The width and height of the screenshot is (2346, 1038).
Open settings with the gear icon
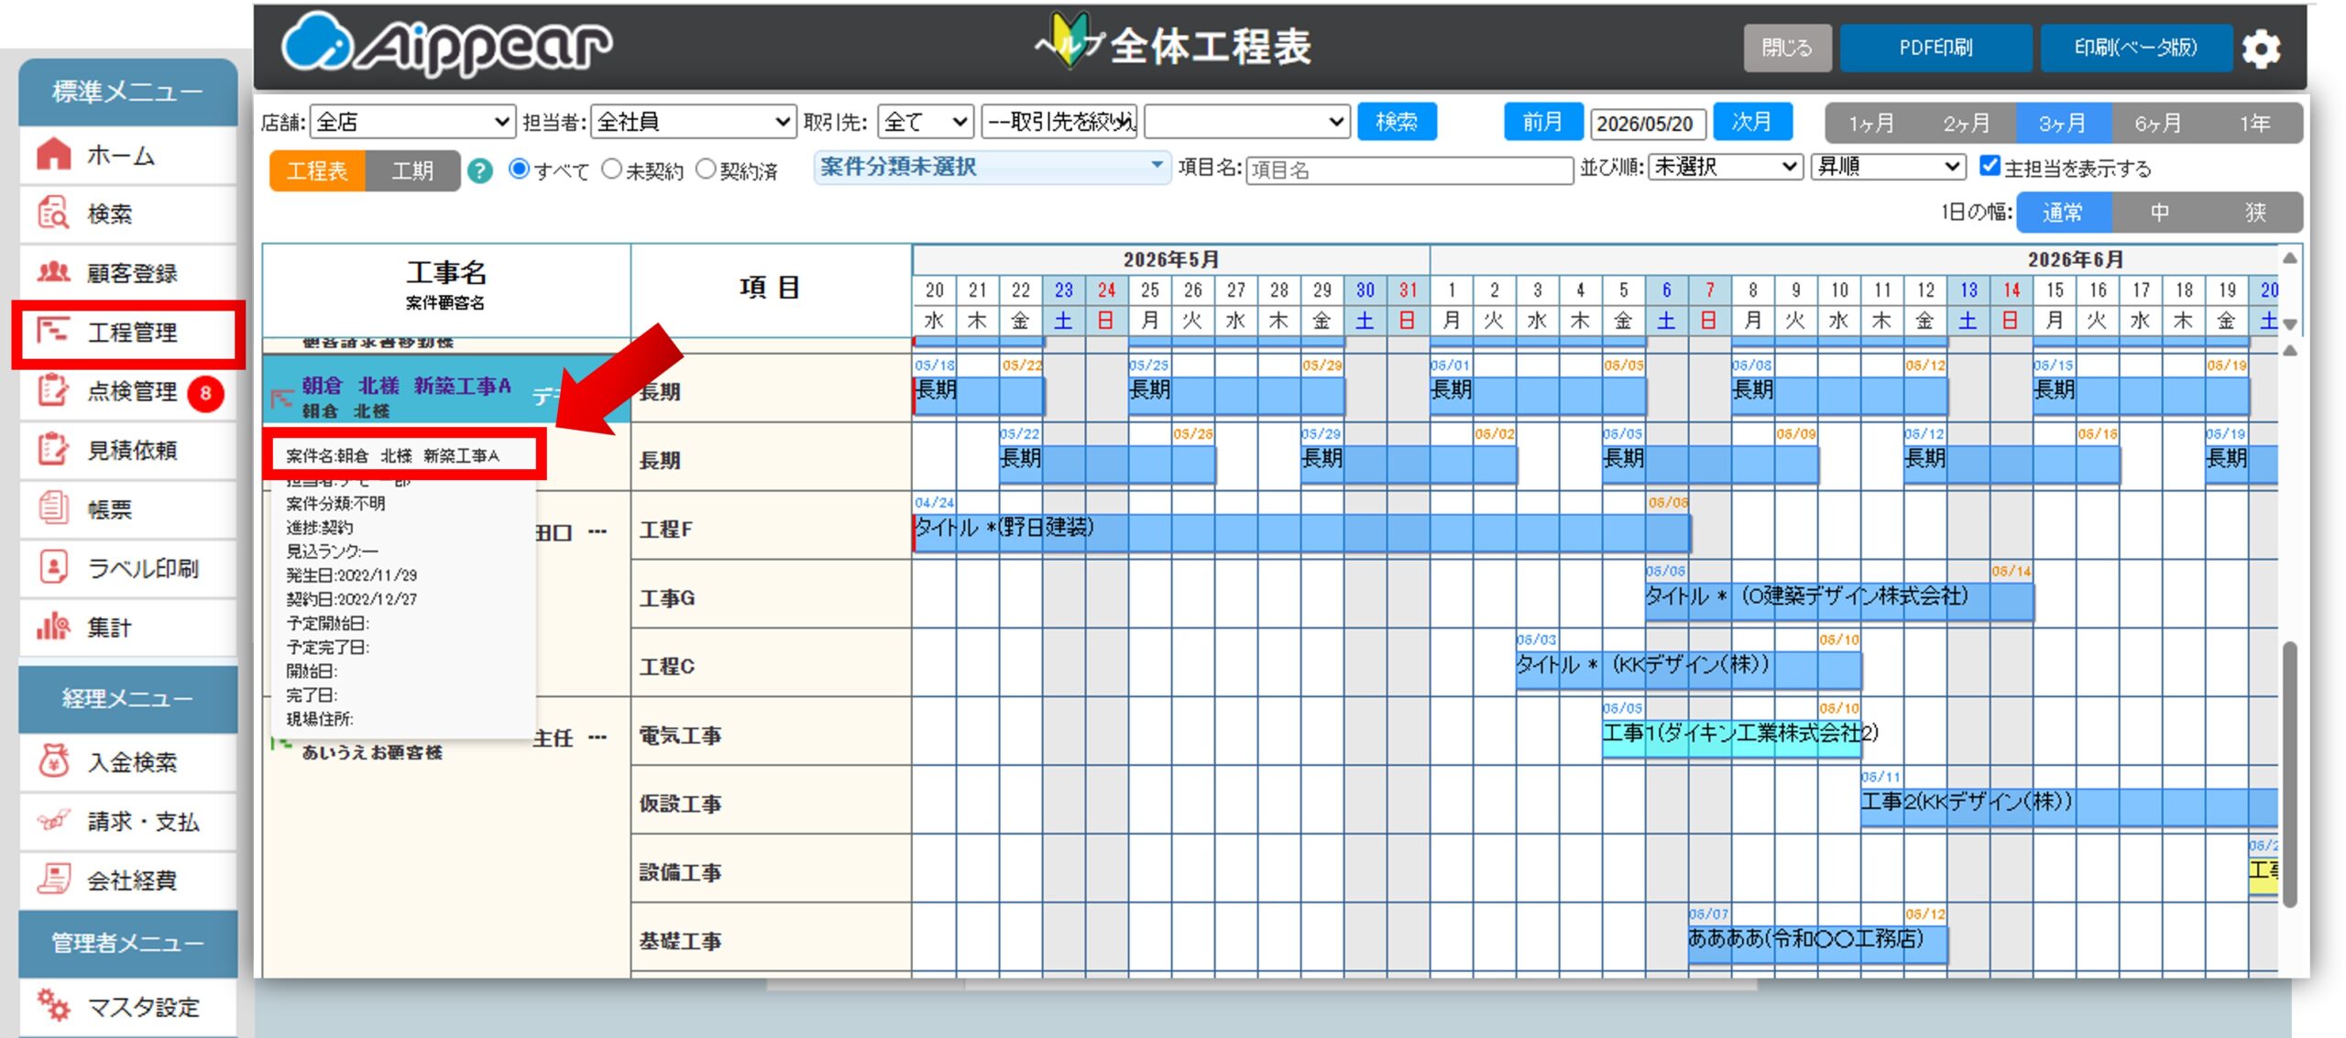(x=2261, y=48)
